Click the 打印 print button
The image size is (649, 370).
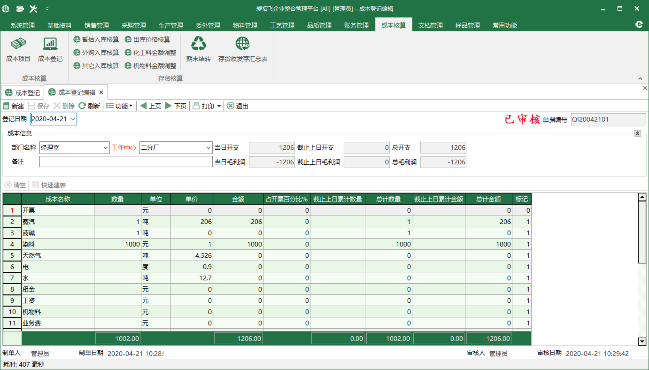click(203, 106)
